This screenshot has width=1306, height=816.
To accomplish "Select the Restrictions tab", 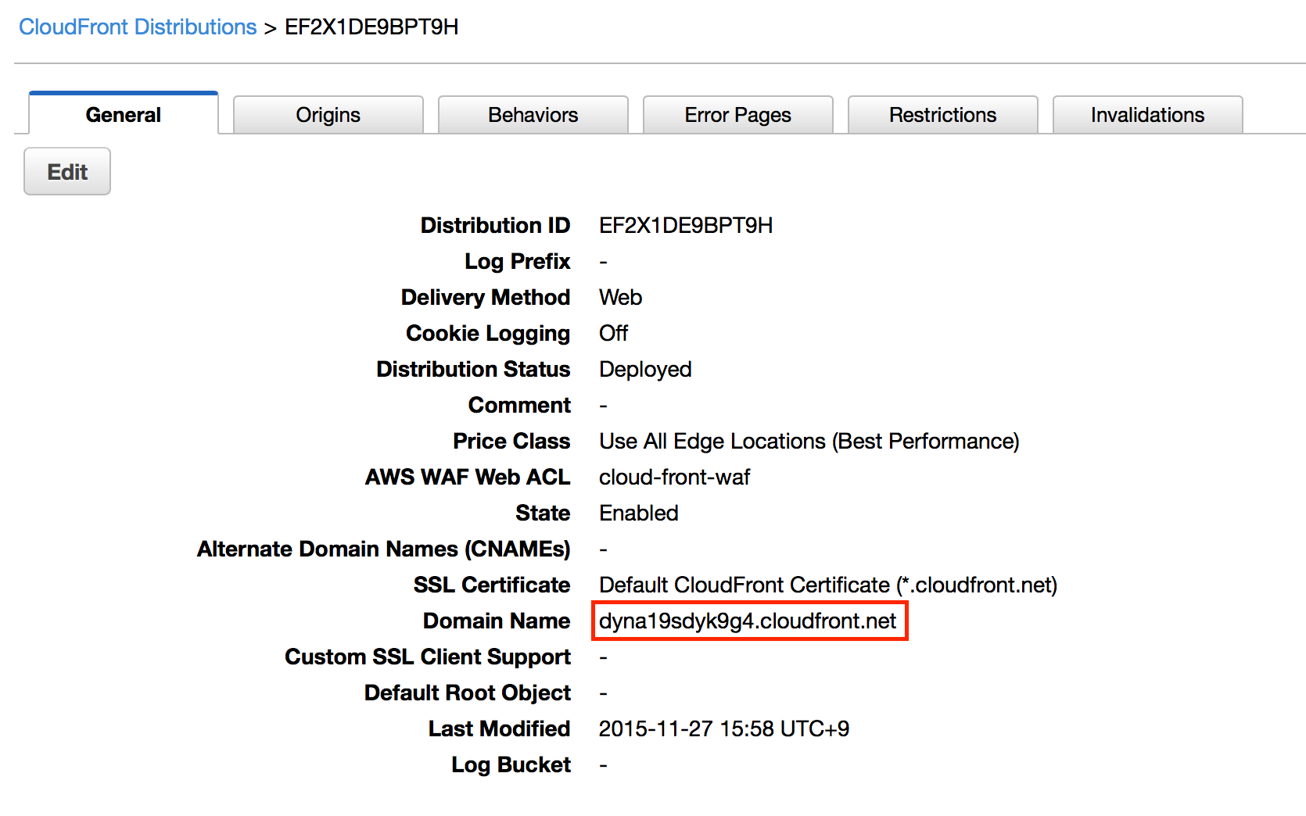I will click(x=942, y=115).
